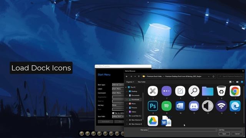The image size is (246, 138).
Task: Select the blue Word app icon numbered 10
Action: tap(180, 106)
